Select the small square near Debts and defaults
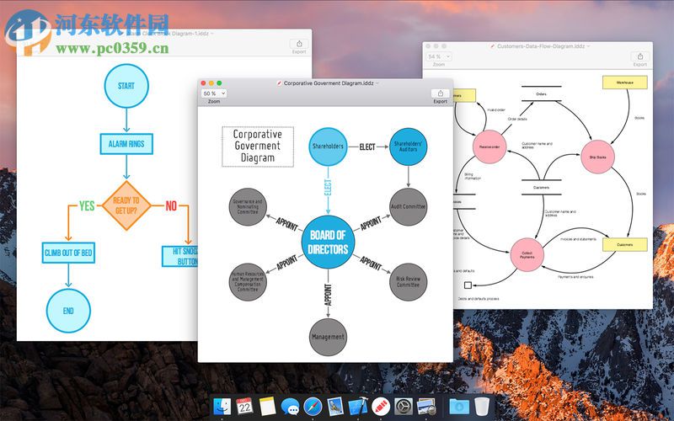674x421 pixels. (468, 285)
